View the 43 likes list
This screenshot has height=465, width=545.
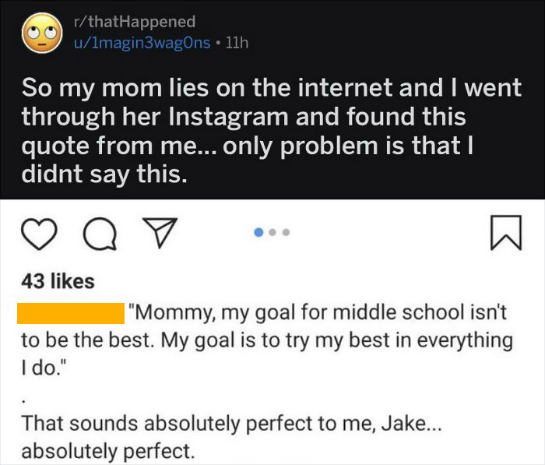(58, 280)
